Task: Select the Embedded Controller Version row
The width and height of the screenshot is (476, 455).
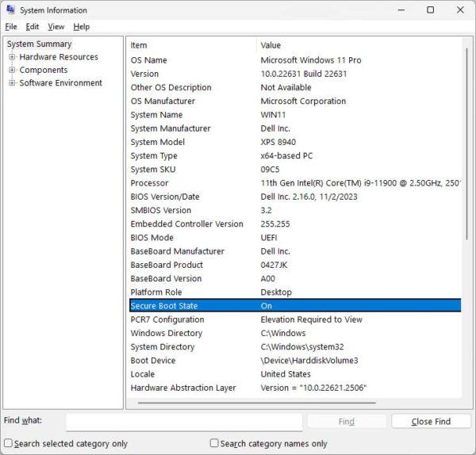Action: pyautogui.click(x=295, y=224)
